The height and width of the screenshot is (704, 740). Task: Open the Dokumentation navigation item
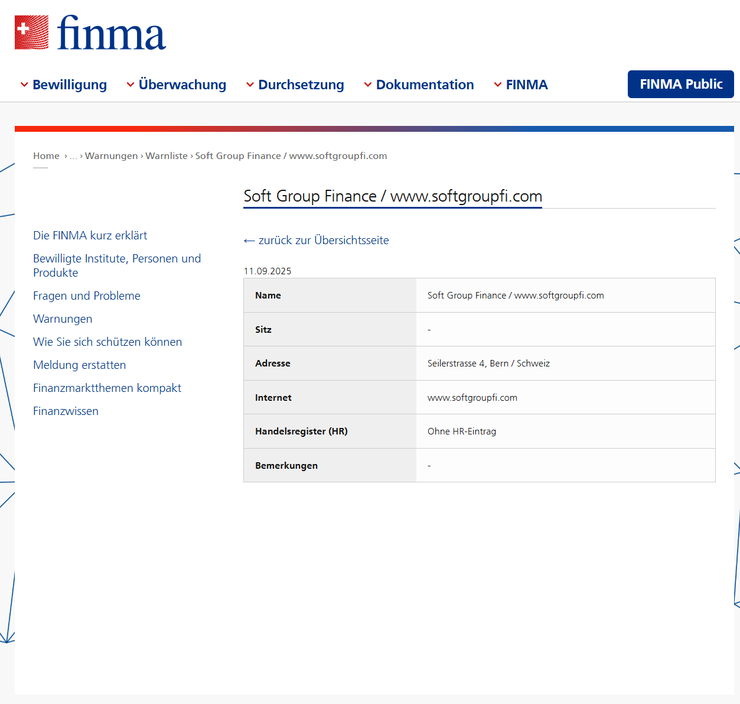(425, 85)
